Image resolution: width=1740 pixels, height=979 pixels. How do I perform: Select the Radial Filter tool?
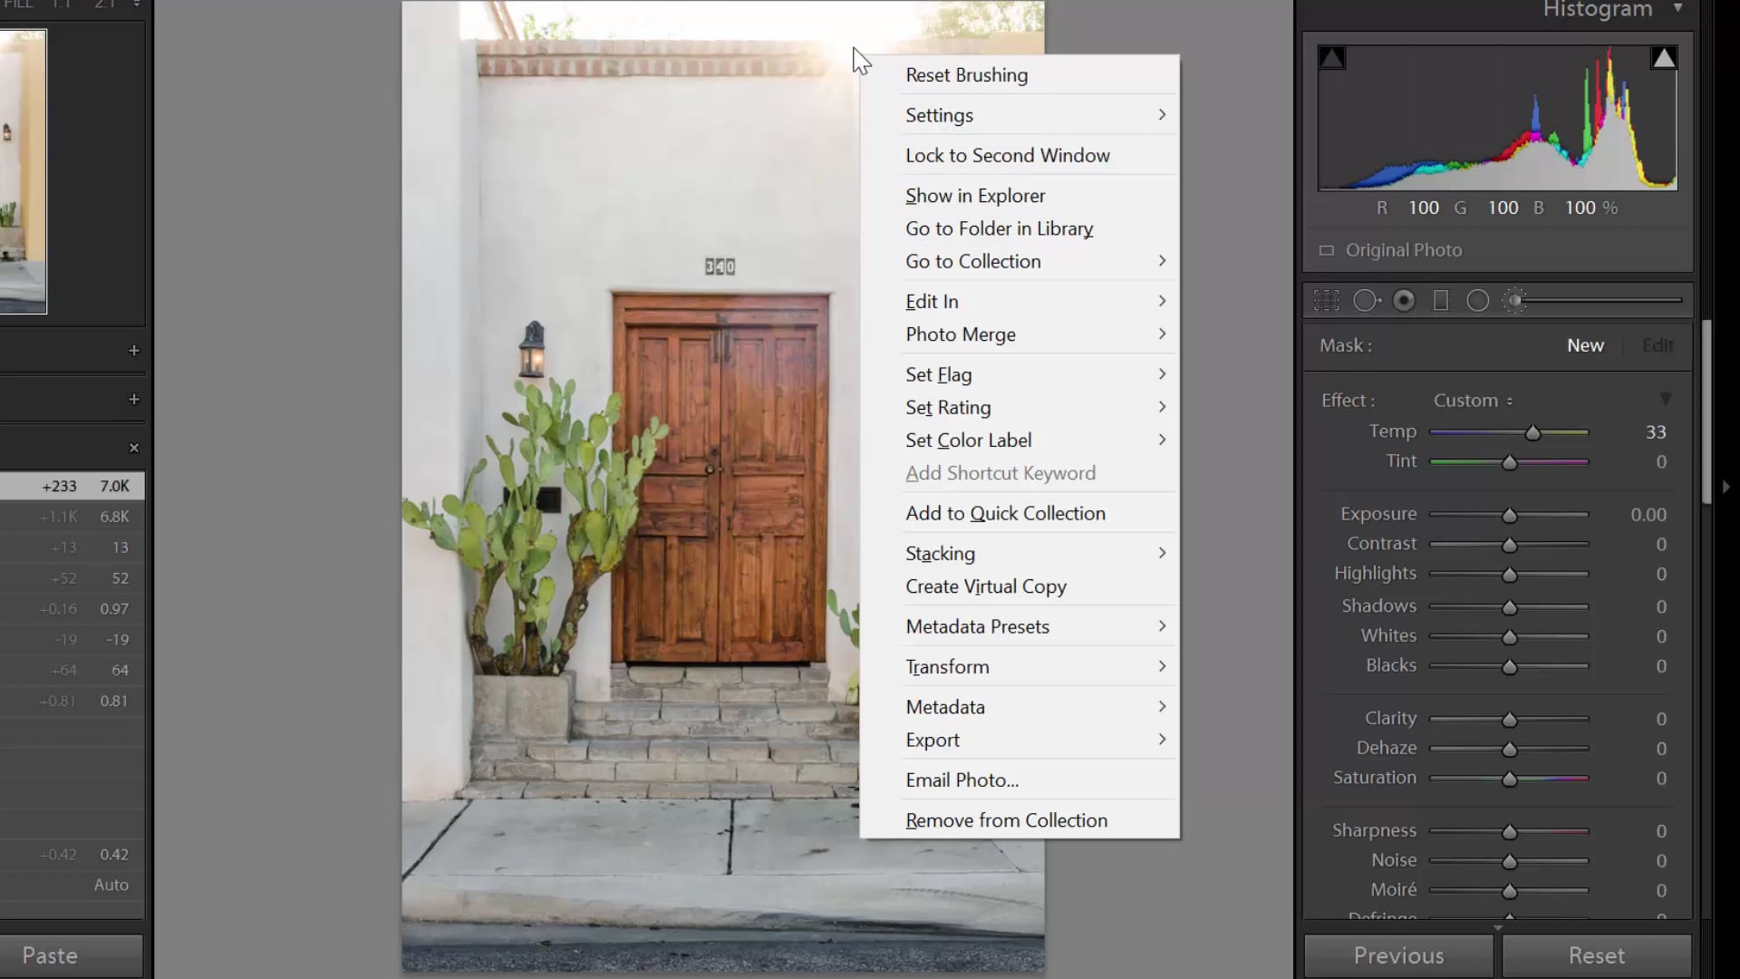(1478, 300)
